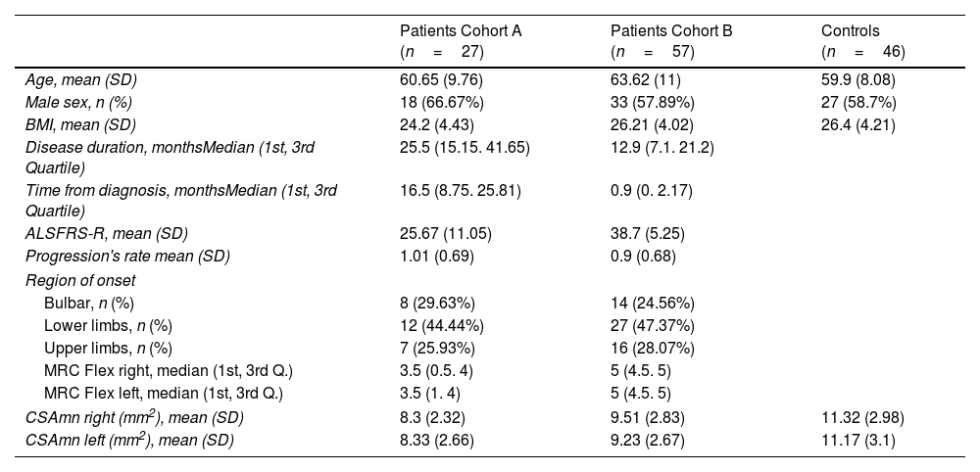This screenshot has width=980, height=472.
Task: Click the Patients Cohort B column header
Action: pos(670,40)
